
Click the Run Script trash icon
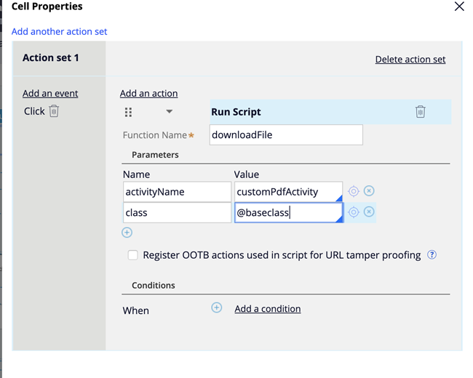(x=420, y=112)
